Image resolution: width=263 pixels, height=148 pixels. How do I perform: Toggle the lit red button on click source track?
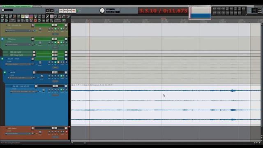click(67, 132)
